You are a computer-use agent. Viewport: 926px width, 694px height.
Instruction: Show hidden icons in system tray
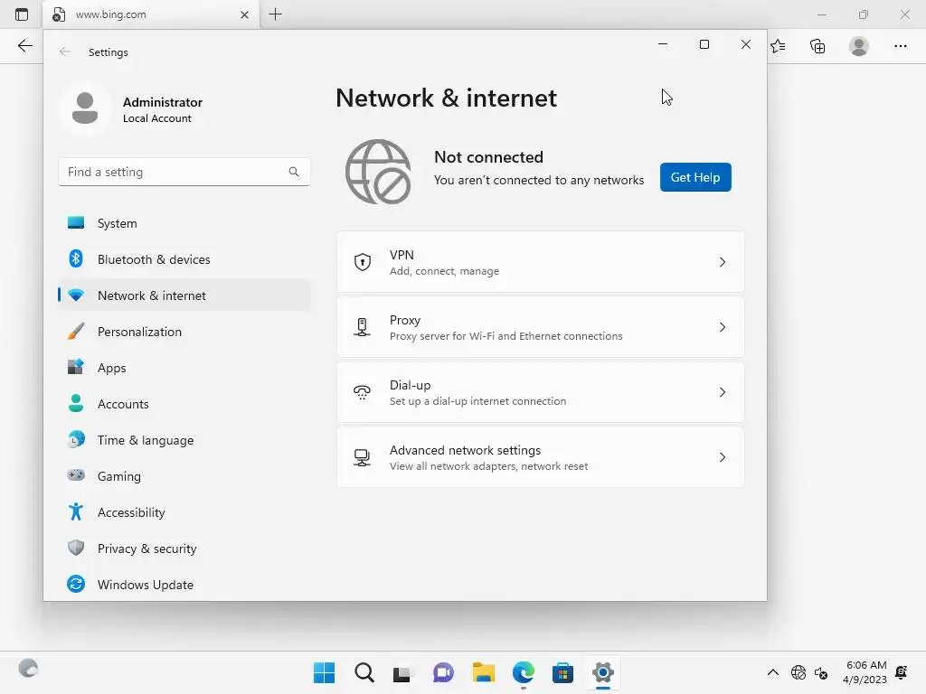772,672
